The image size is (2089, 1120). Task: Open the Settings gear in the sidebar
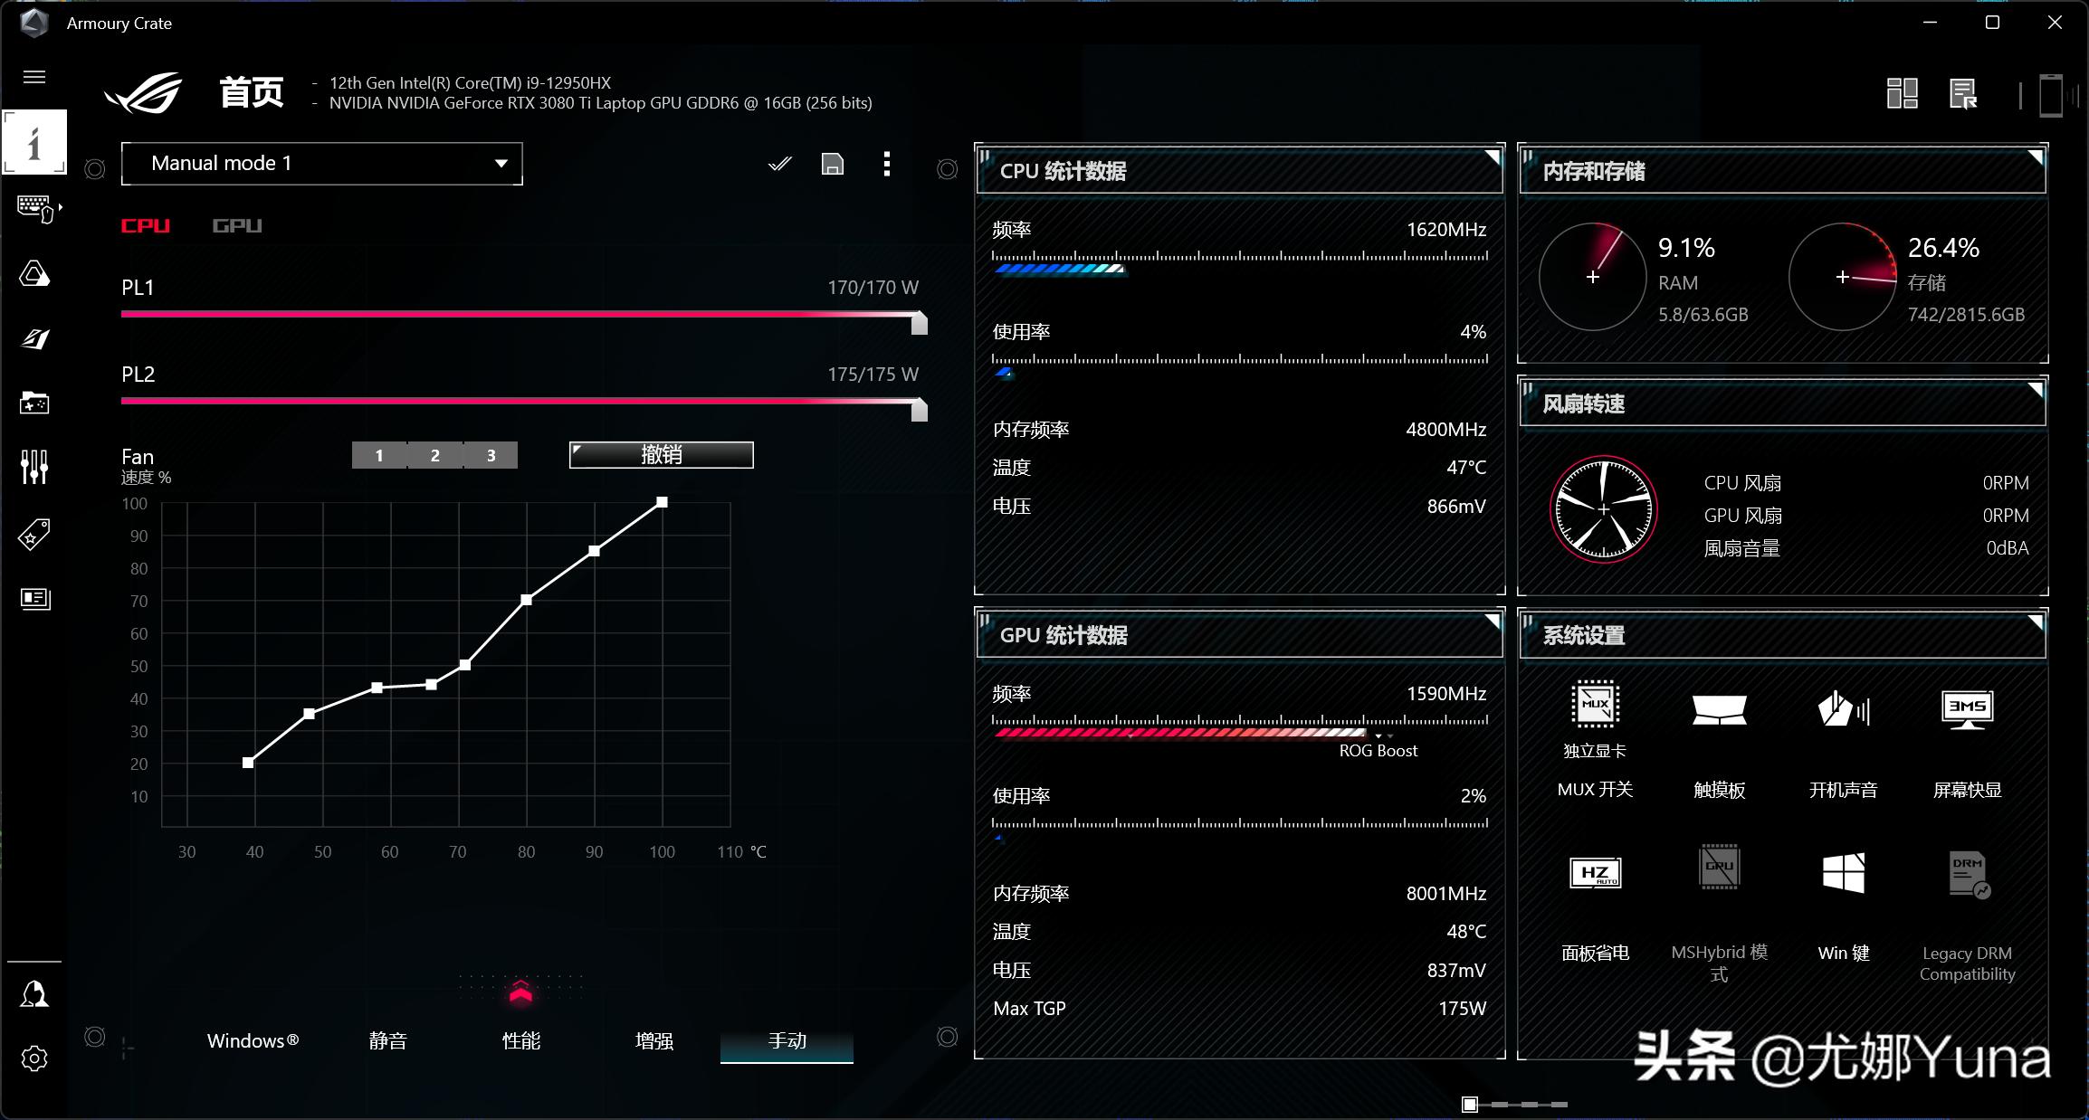(x=34, y=1058)
